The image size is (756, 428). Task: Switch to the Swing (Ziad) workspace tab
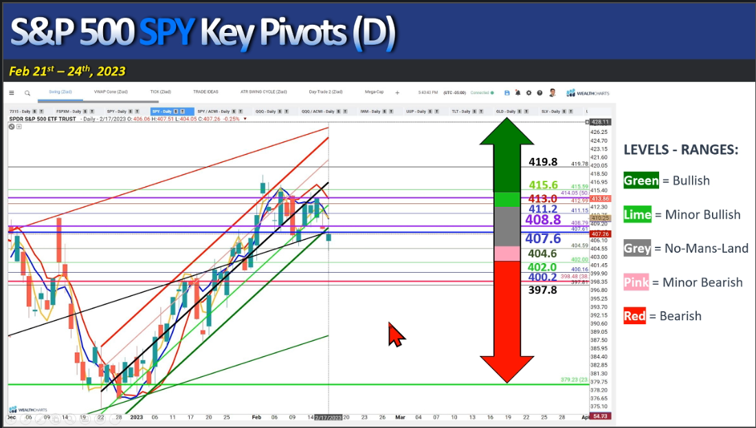pyautogui.click(x=60, y=91)
